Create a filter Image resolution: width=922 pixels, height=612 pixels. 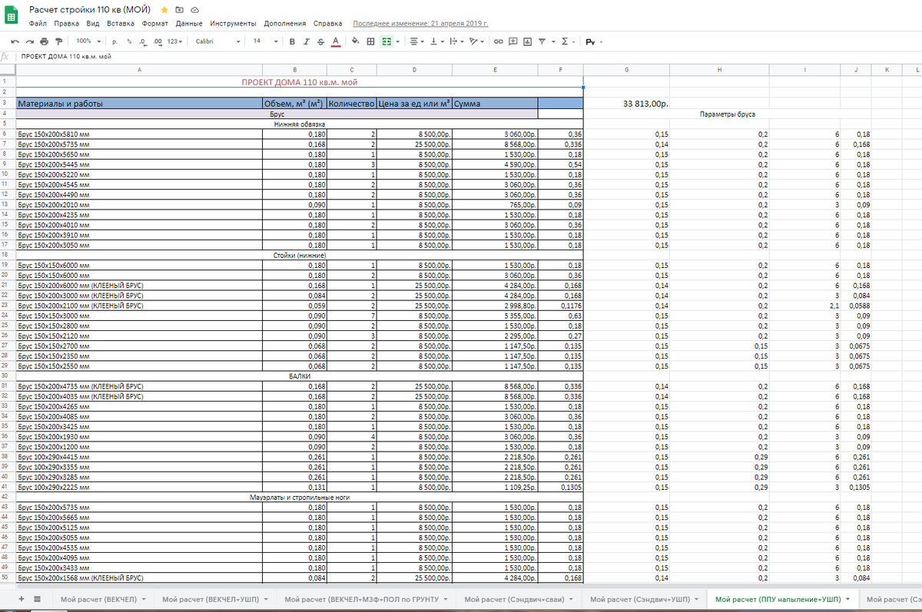[542, 41]
